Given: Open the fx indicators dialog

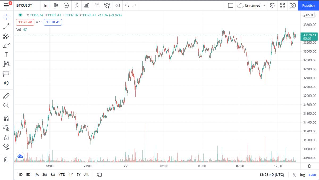Looking at the screenshot, I should 76,5.
